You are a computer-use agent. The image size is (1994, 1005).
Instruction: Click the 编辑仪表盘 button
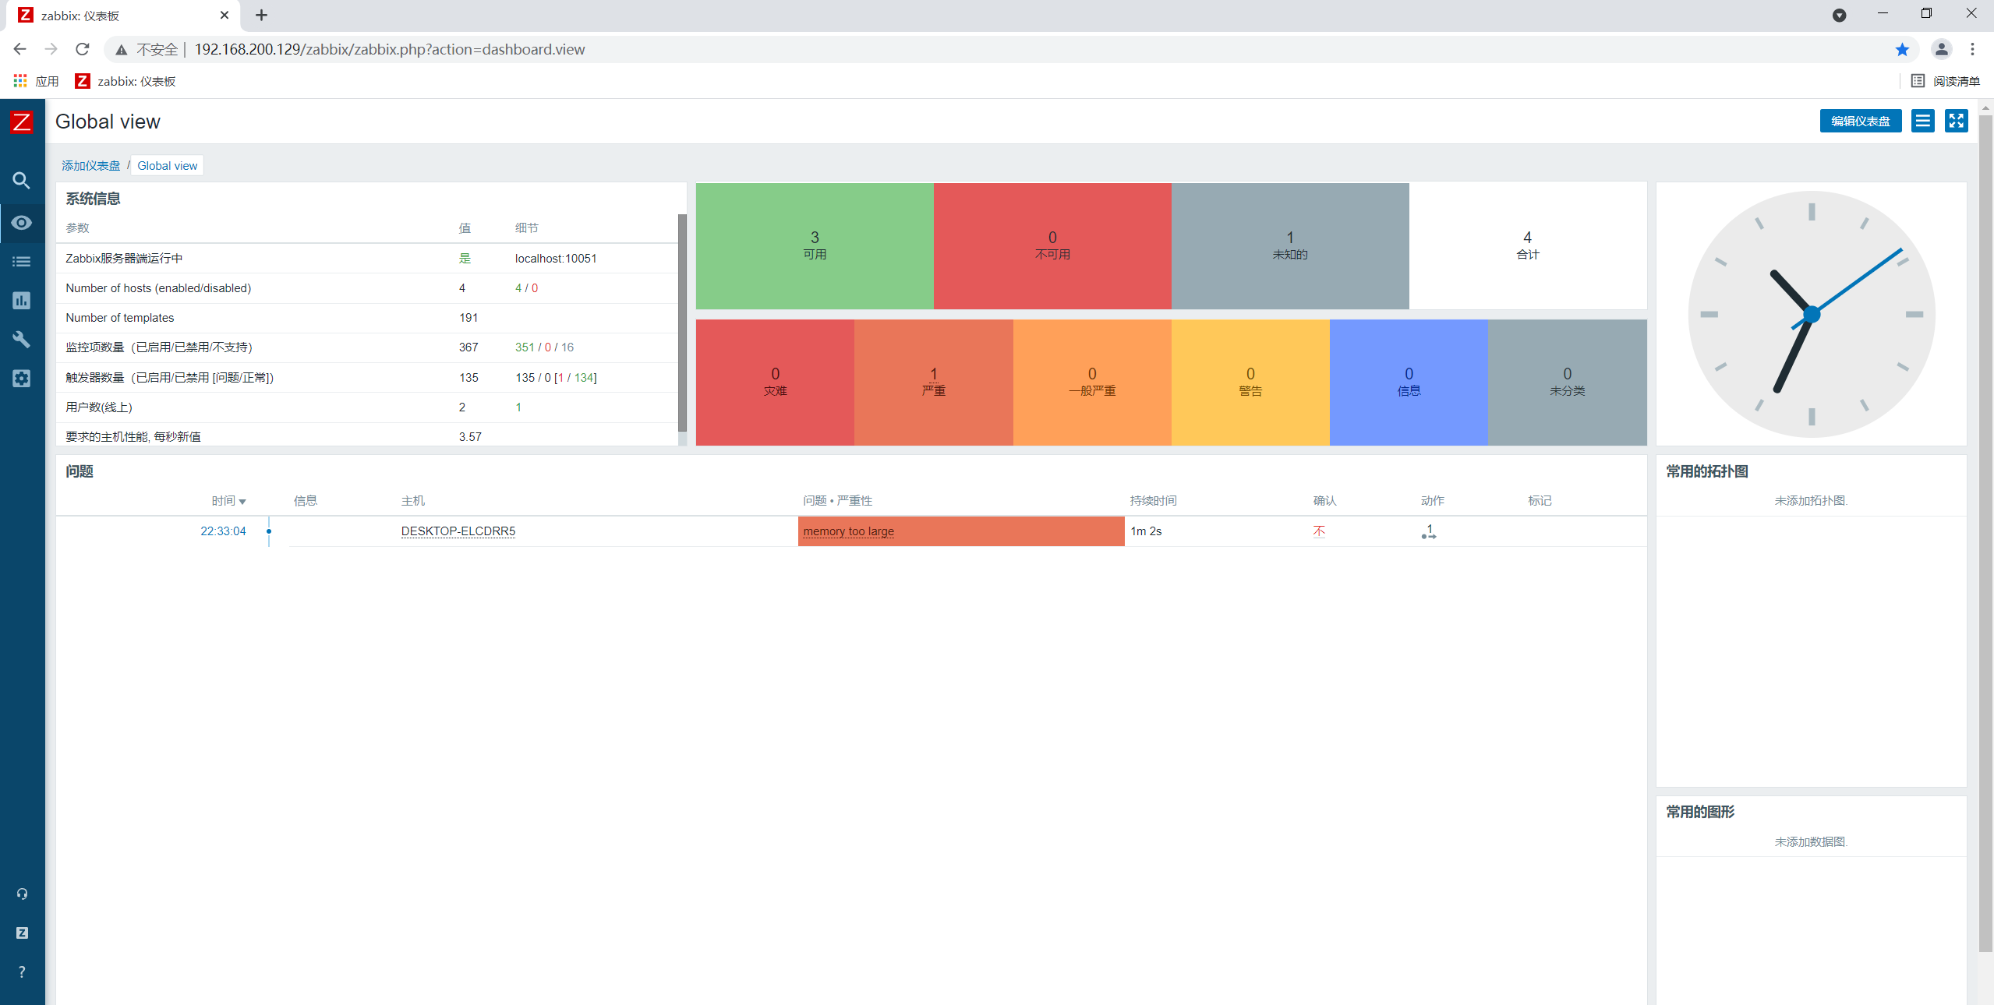click(1860, 121)
